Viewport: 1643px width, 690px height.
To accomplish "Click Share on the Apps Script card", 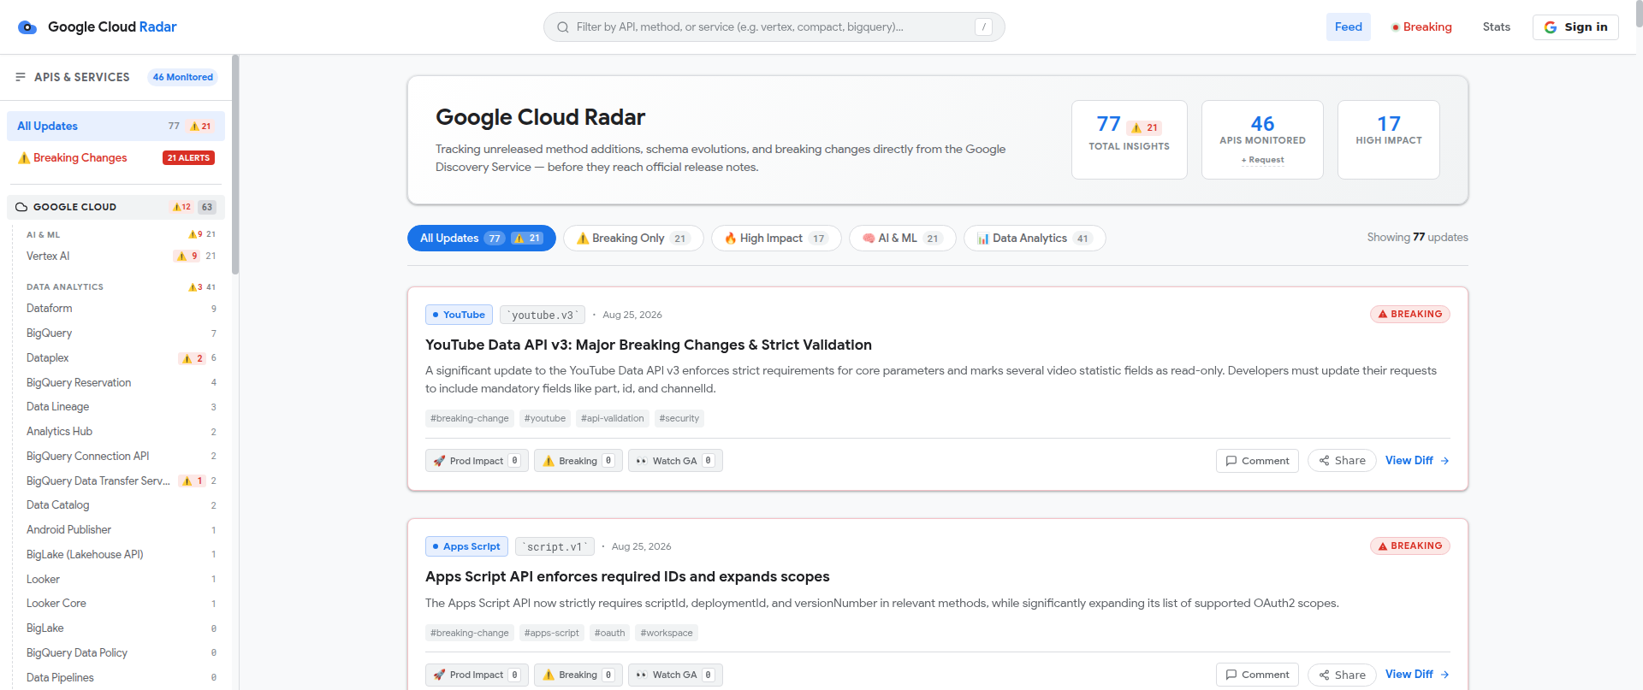I will coord(1342,675).
